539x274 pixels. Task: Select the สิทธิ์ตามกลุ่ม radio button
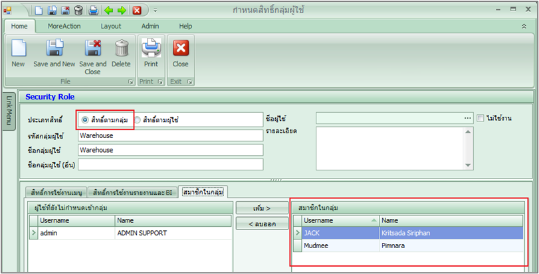coord(85,120)
